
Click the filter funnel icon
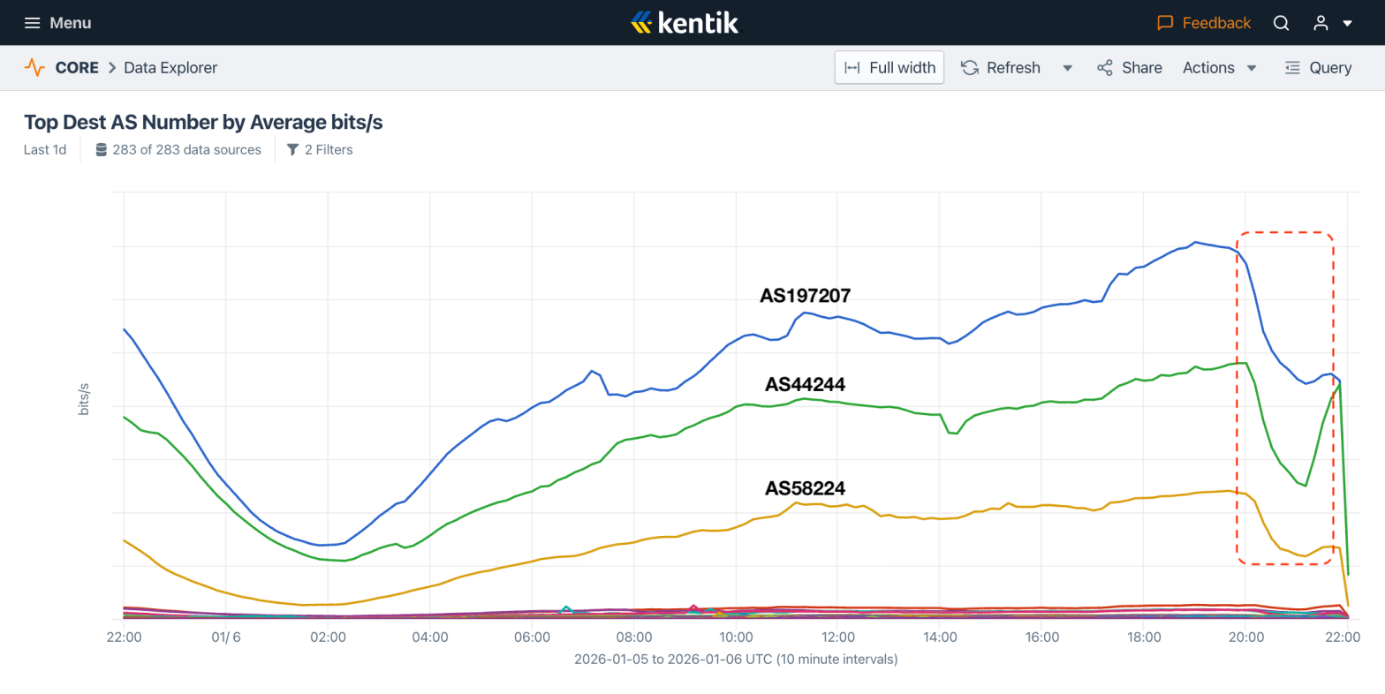point(293,150)
